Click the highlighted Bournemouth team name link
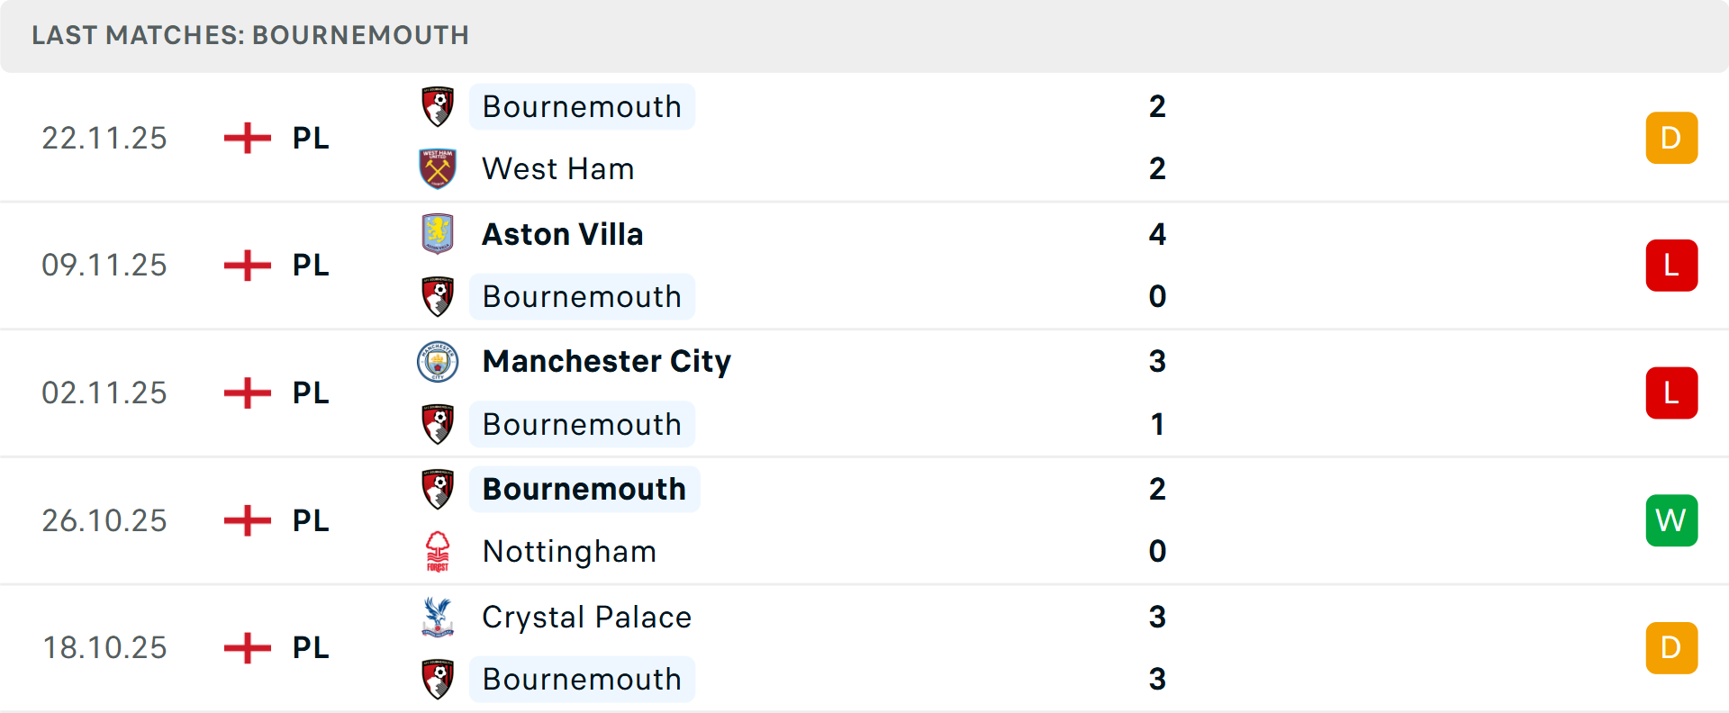Screen dimensions: 1729x713 click(x=582, y=106)
